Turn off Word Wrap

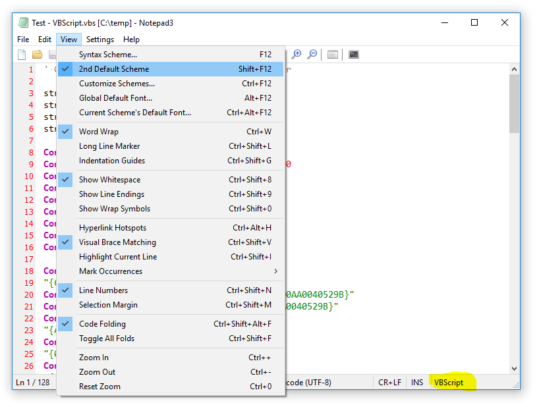pyautogui.click(x=171, y=132)
